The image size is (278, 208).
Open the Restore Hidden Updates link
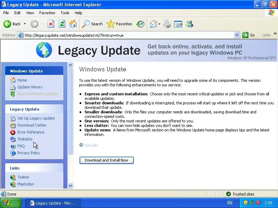(x=38, y=94)
